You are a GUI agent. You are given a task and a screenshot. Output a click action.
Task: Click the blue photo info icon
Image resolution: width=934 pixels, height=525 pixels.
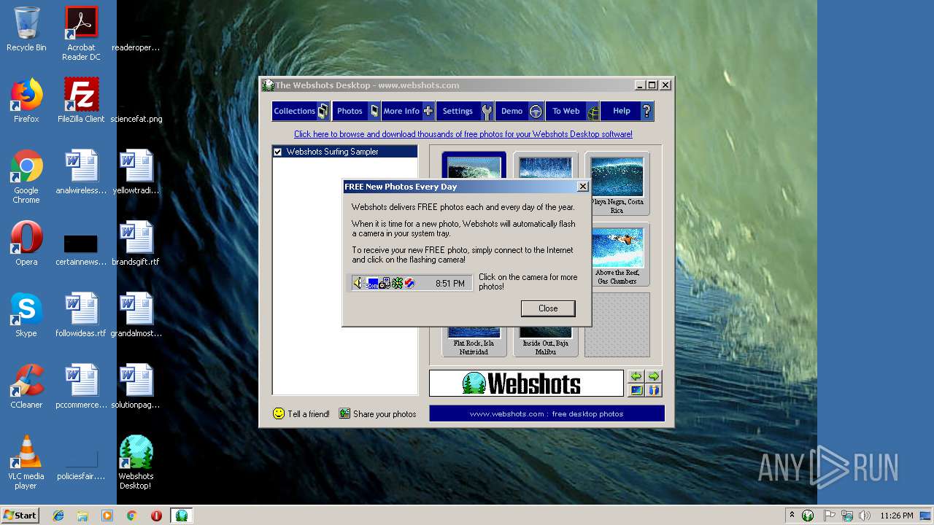pyautogui.click(x=654, y=390)
